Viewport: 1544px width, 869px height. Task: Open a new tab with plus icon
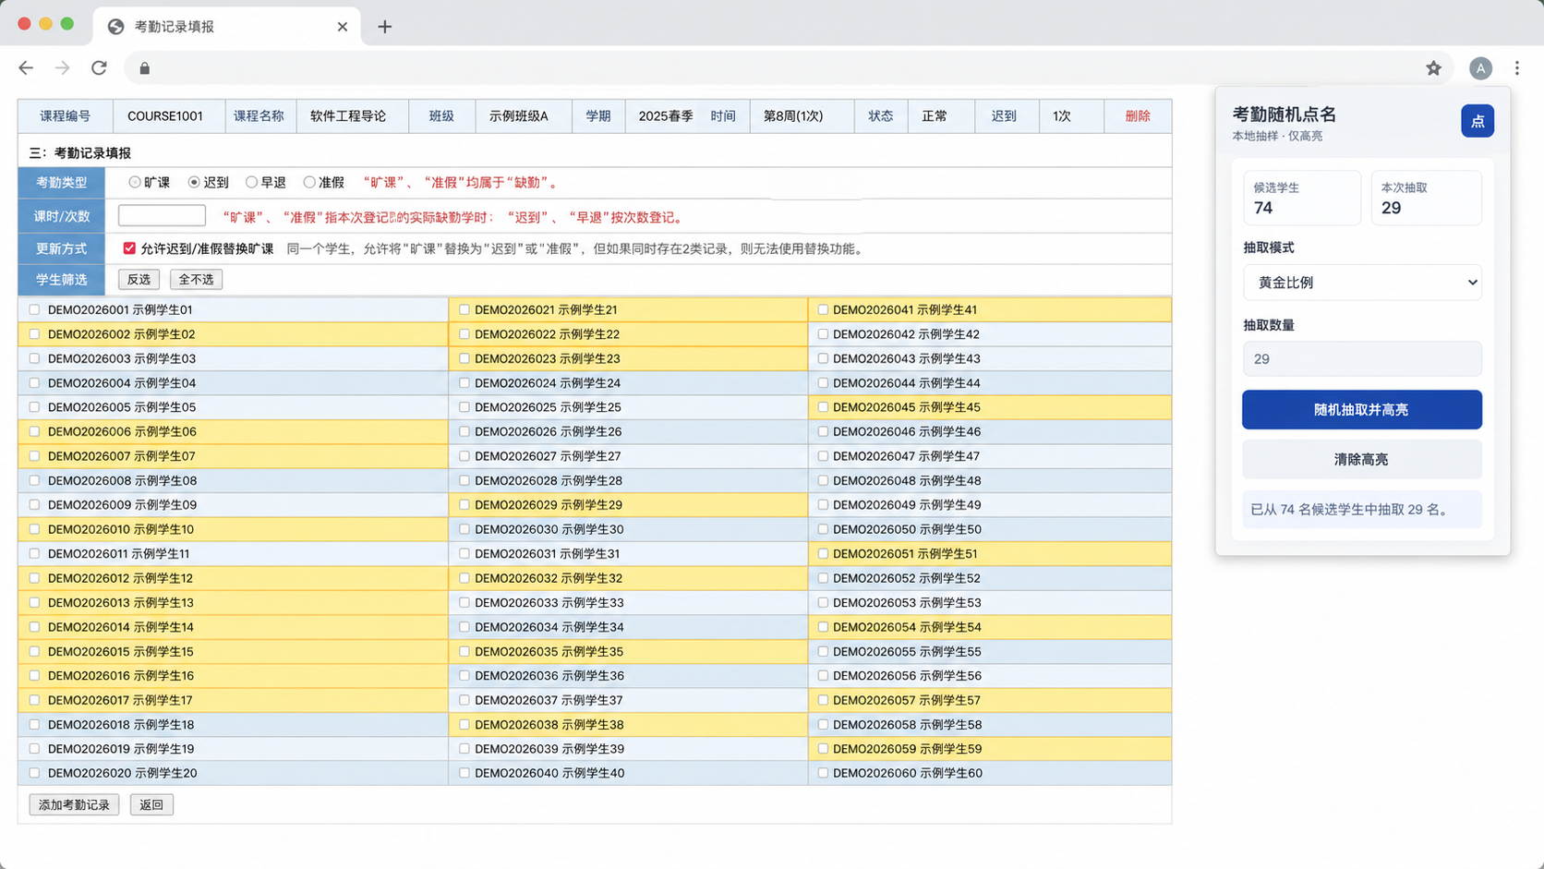(x=385, y=27)
